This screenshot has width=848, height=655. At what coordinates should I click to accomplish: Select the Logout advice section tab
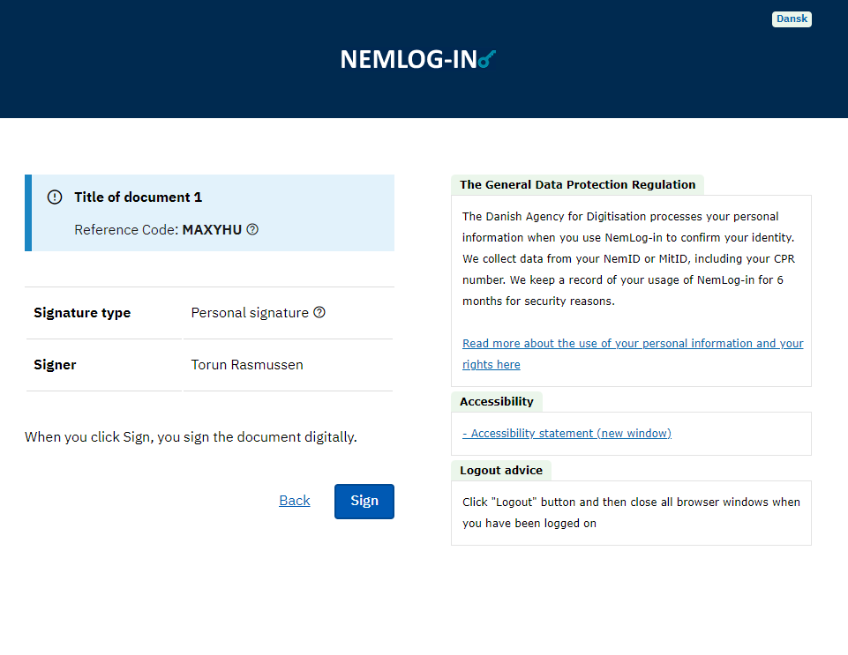[501, 470]
